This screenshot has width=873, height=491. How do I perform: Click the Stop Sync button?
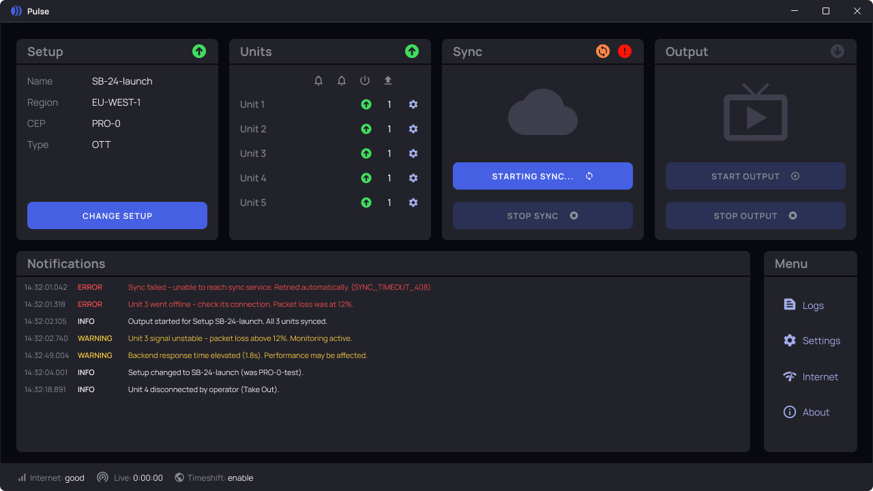click(543, 215)
